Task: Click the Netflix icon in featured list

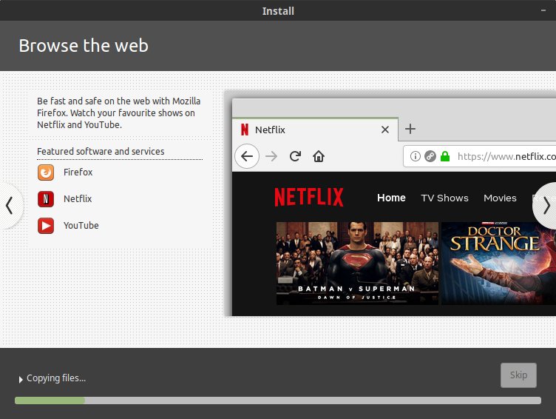Action: coord(46,199)
